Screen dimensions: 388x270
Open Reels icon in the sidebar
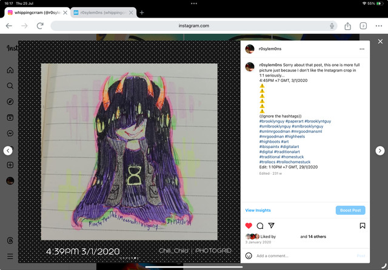[10, 118]
